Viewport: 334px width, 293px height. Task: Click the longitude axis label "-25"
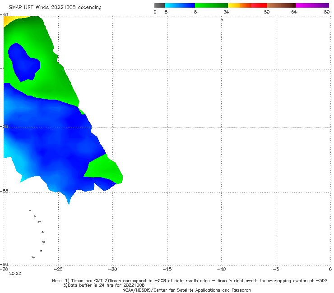[x=58, y=269]
